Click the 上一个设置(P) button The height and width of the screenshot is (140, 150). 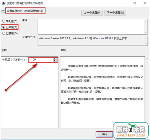pos(92,13)
